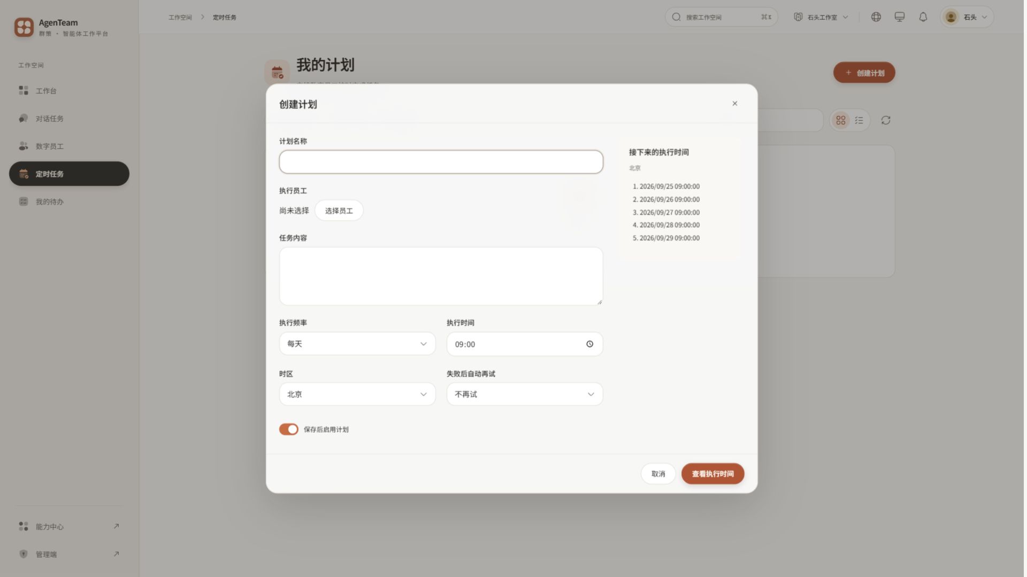Open 能力中心 external link
The height and width of the screenshot is (577, 1027).
click(x=69, y=527)
